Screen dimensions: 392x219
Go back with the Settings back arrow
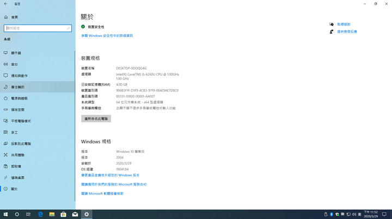pyautogui.click(x=6, y=4)
